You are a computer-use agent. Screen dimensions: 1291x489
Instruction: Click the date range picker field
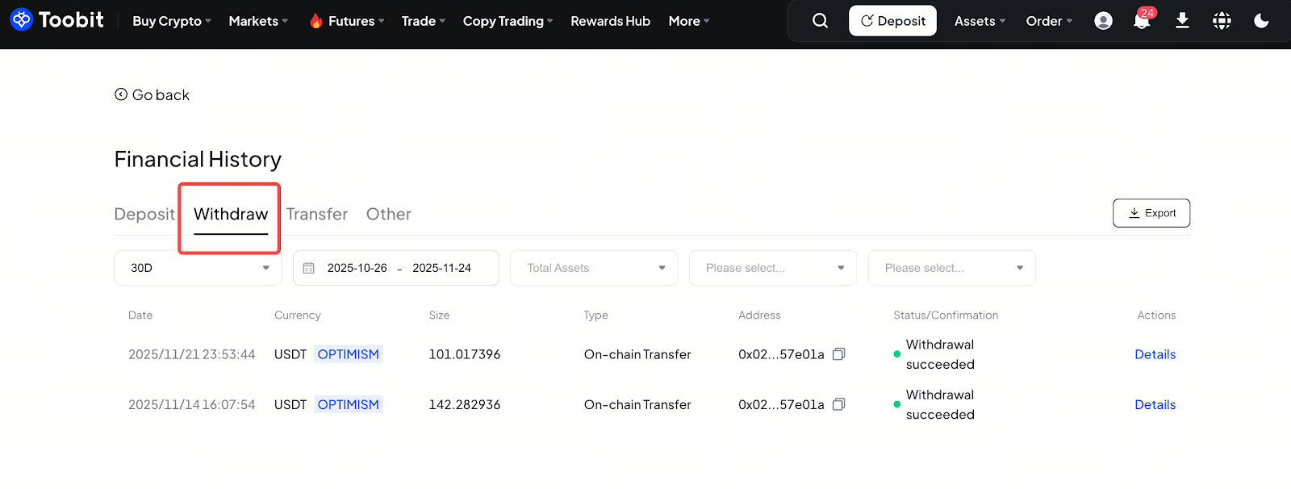396,268
